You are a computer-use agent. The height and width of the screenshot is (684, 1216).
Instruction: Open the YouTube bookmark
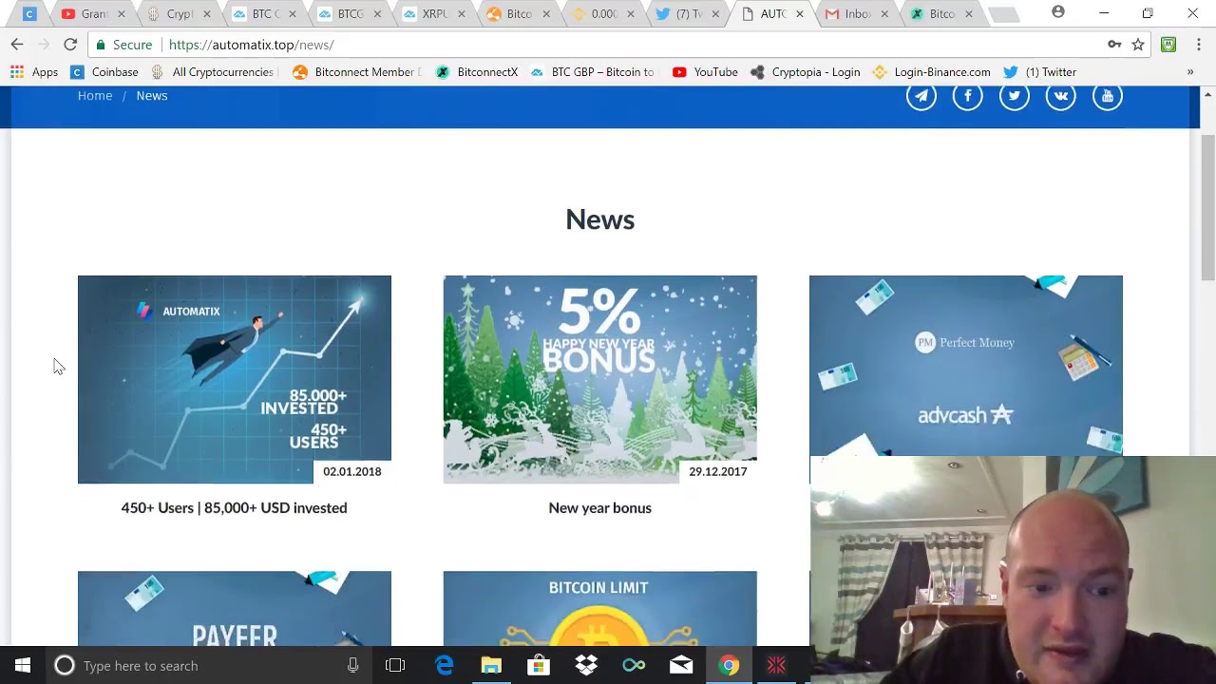tap(705, 72)
